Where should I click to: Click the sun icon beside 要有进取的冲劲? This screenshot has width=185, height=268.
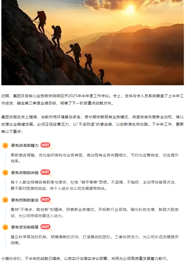pos(5,173)
